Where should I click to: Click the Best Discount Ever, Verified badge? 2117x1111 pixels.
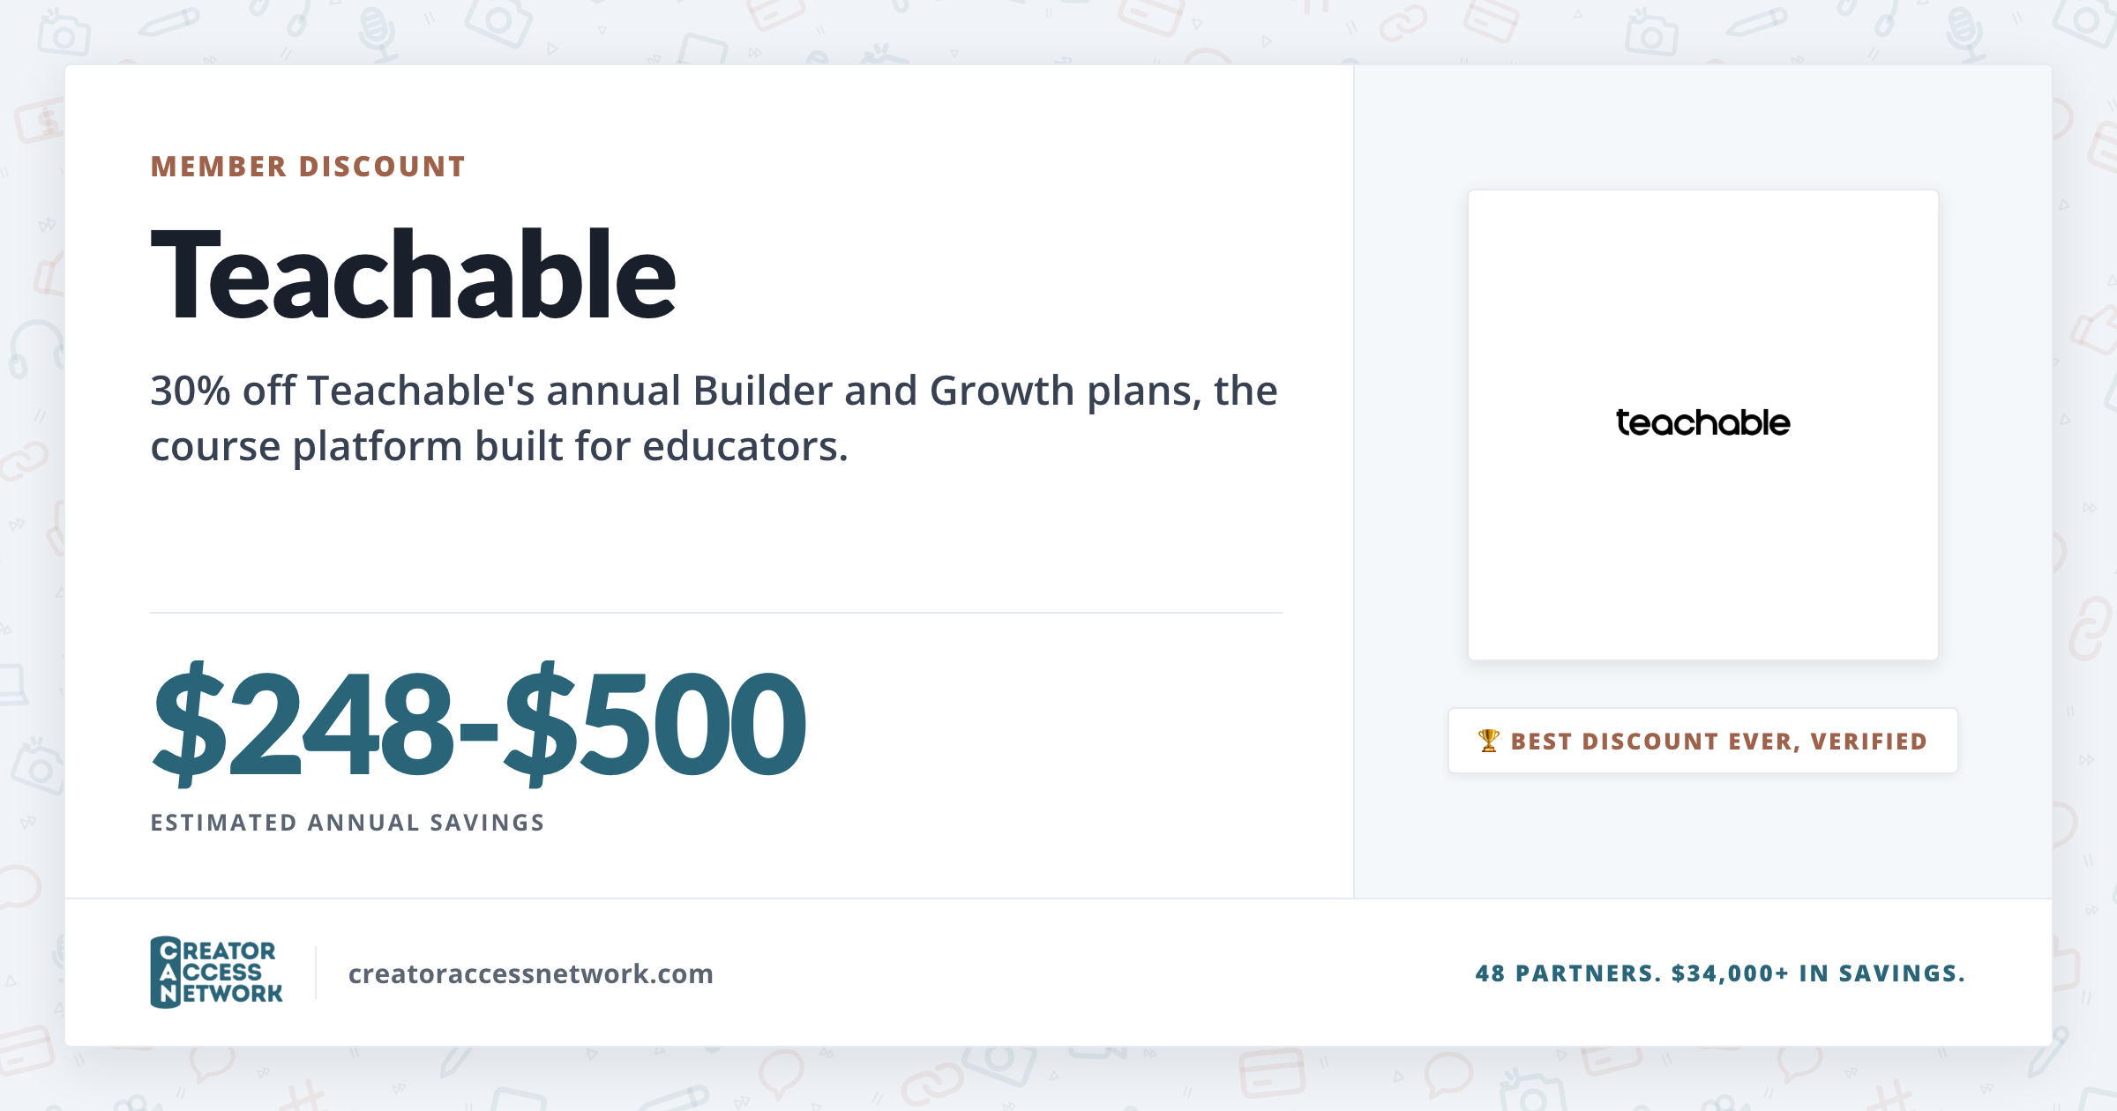(x=1702, y=741)
